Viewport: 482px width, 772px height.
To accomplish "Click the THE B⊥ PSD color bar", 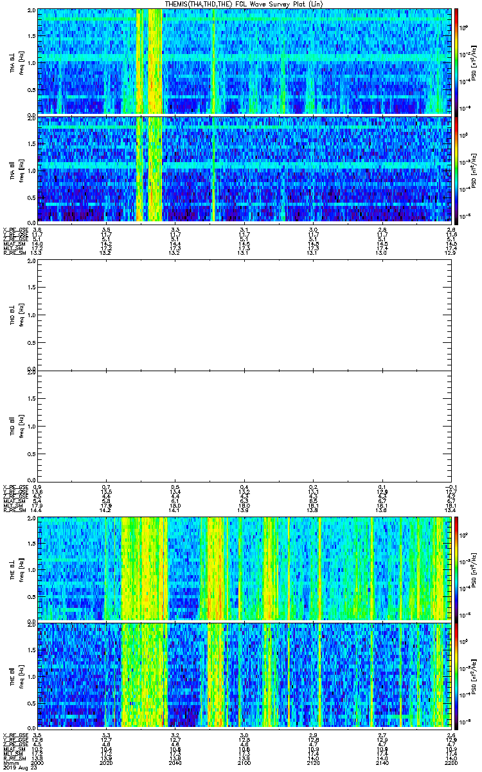I will (x=457, y=569).
